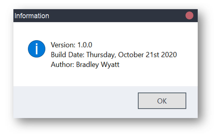Close dialog with red circle button
214x134 pixels.
point(189,15)
